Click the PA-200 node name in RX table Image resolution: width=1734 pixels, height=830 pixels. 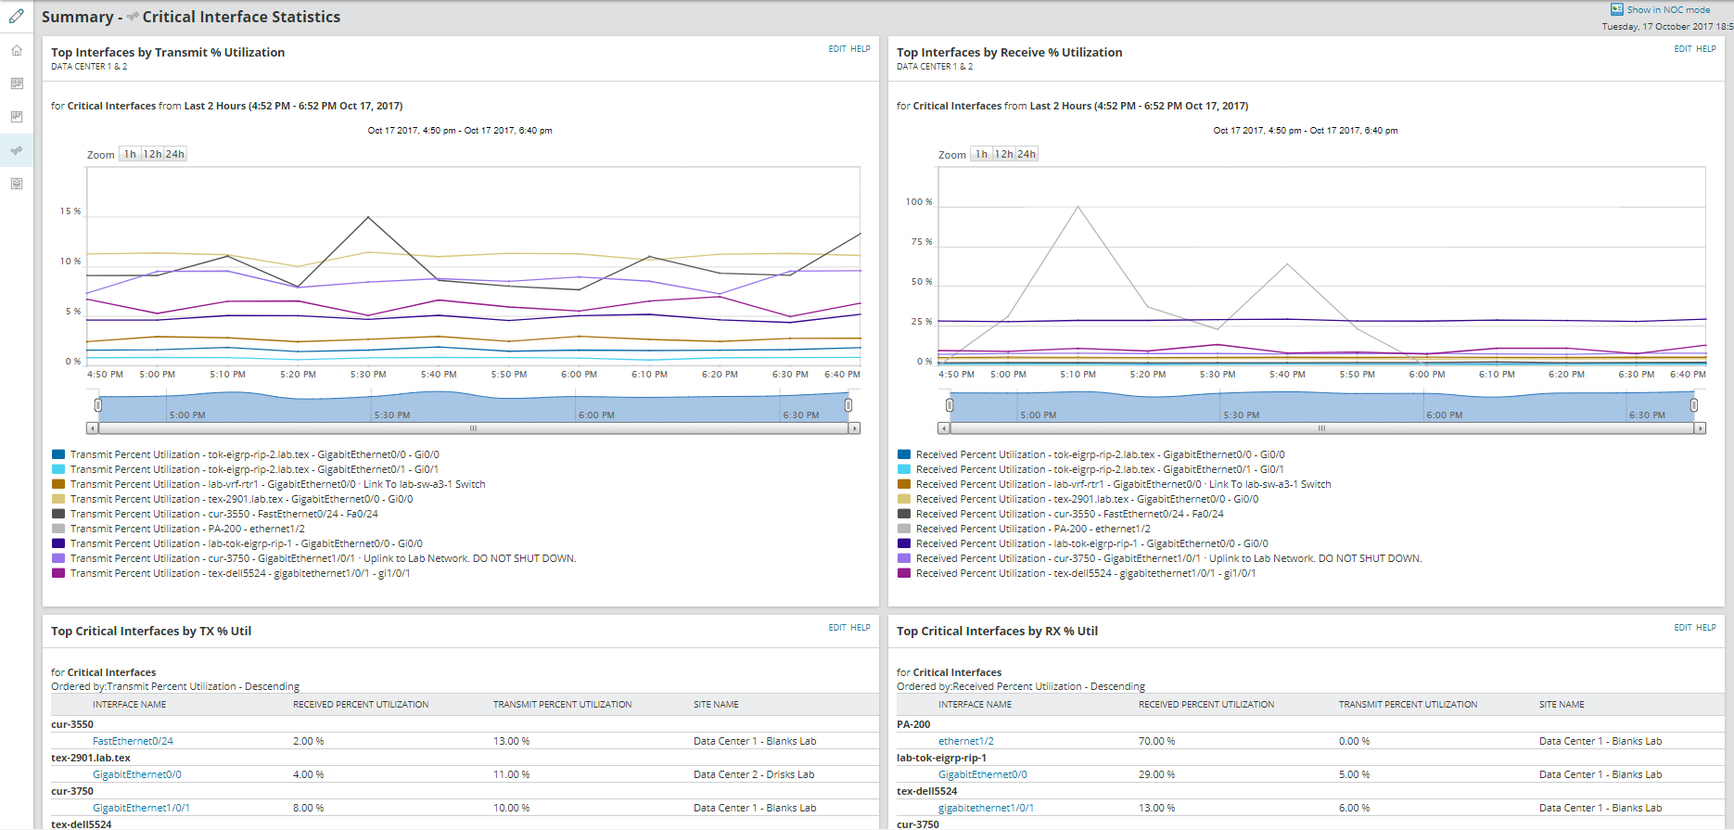913,724
